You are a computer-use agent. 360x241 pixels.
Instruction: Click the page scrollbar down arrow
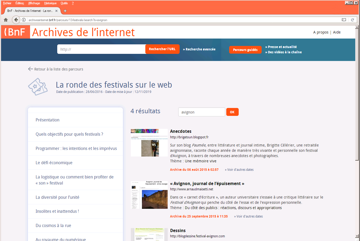[357, 236]
